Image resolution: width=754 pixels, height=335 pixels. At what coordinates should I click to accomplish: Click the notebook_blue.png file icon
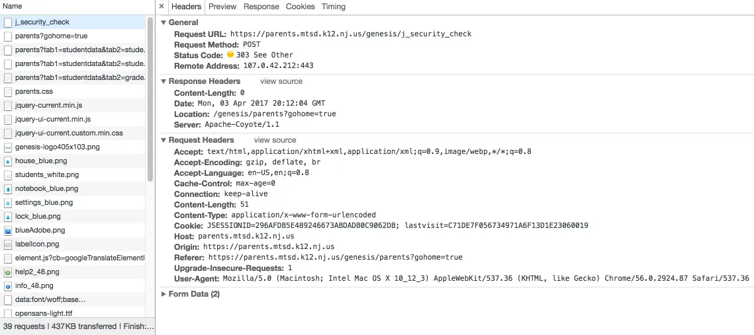pyautogui.click(x=8, y=189)
